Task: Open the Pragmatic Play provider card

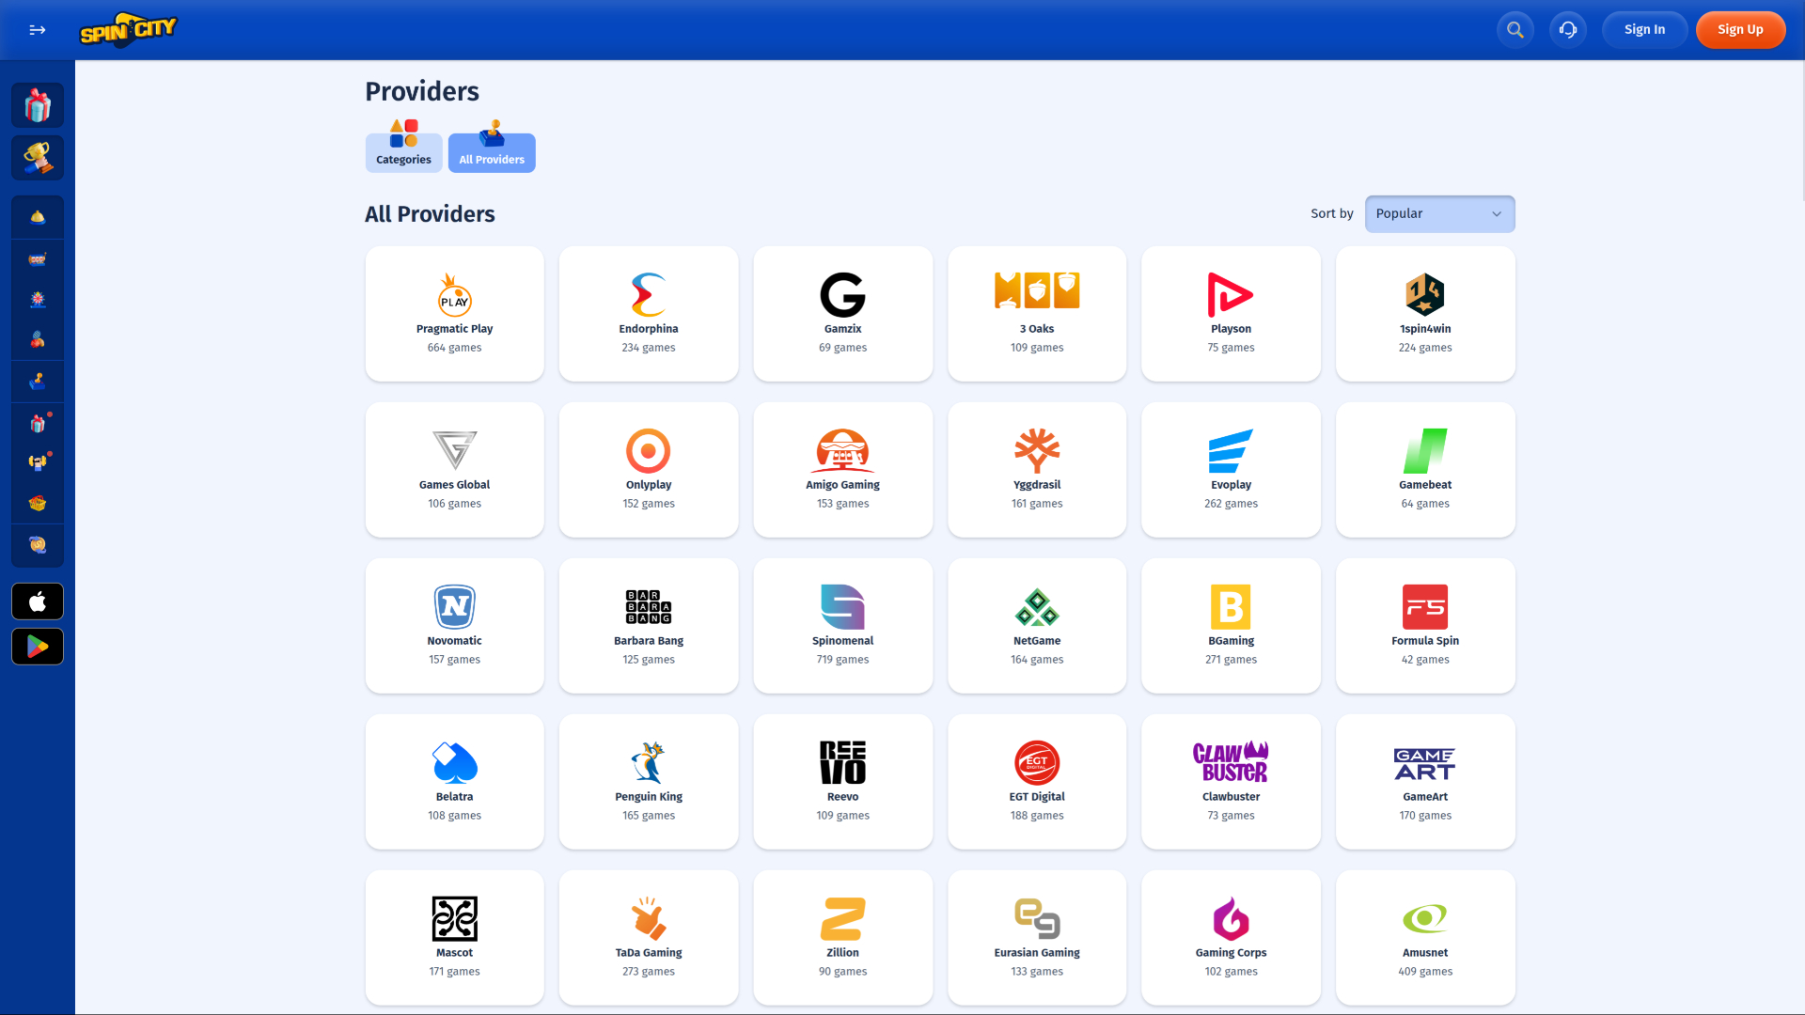Action: [x=455, y=314]
